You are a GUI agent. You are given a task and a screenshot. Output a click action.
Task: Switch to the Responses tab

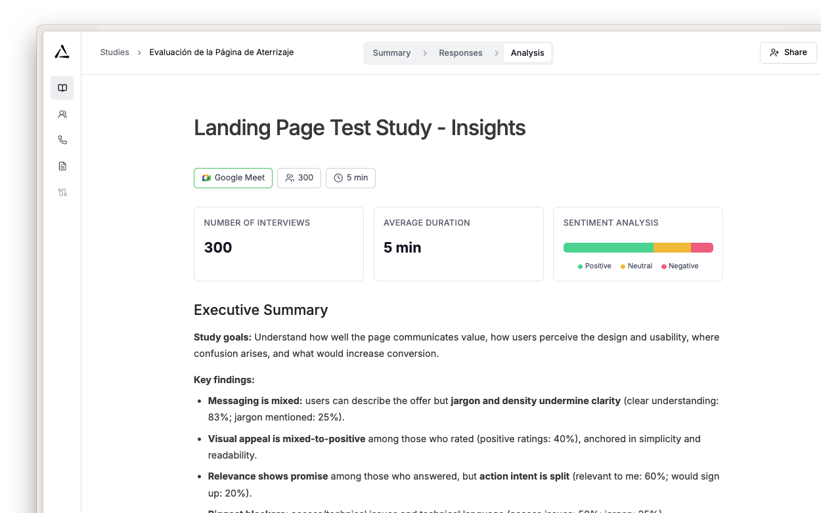click(460, 52)
